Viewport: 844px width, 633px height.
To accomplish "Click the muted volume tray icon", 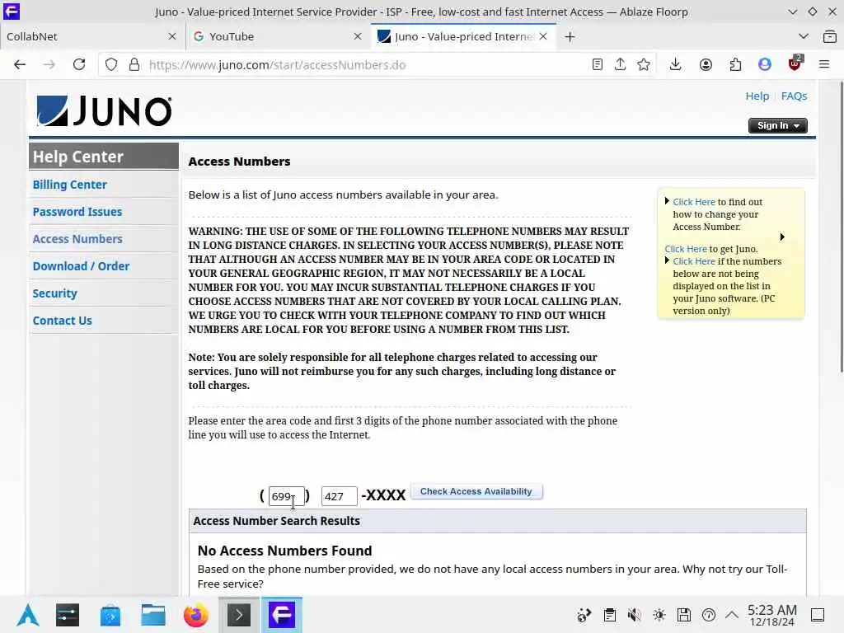I will (634, 615).
